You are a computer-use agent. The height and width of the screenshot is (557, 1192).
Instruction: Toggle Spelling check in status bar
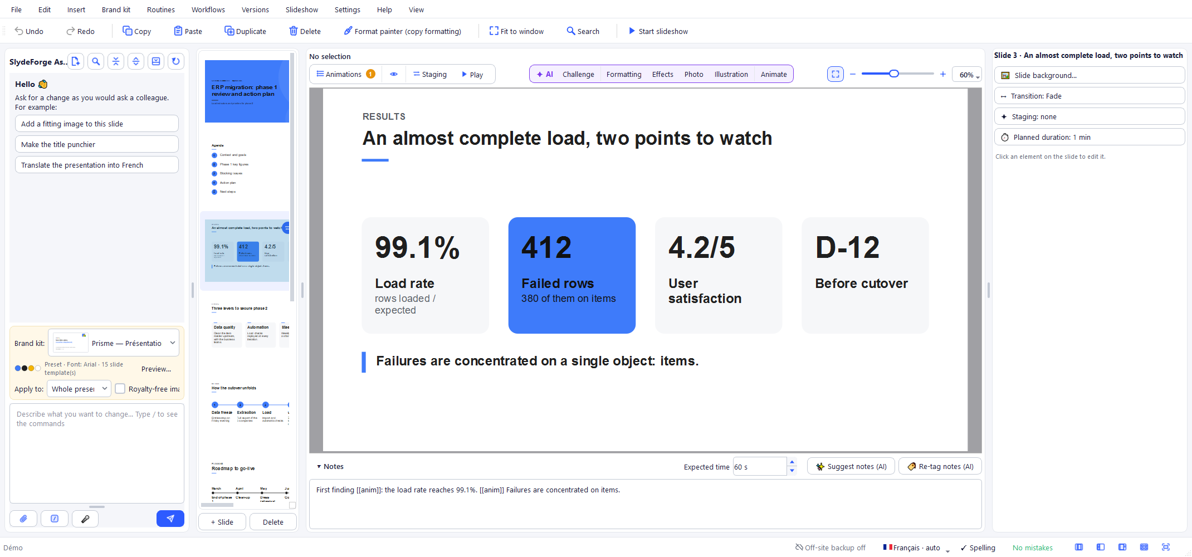point(978,548)
